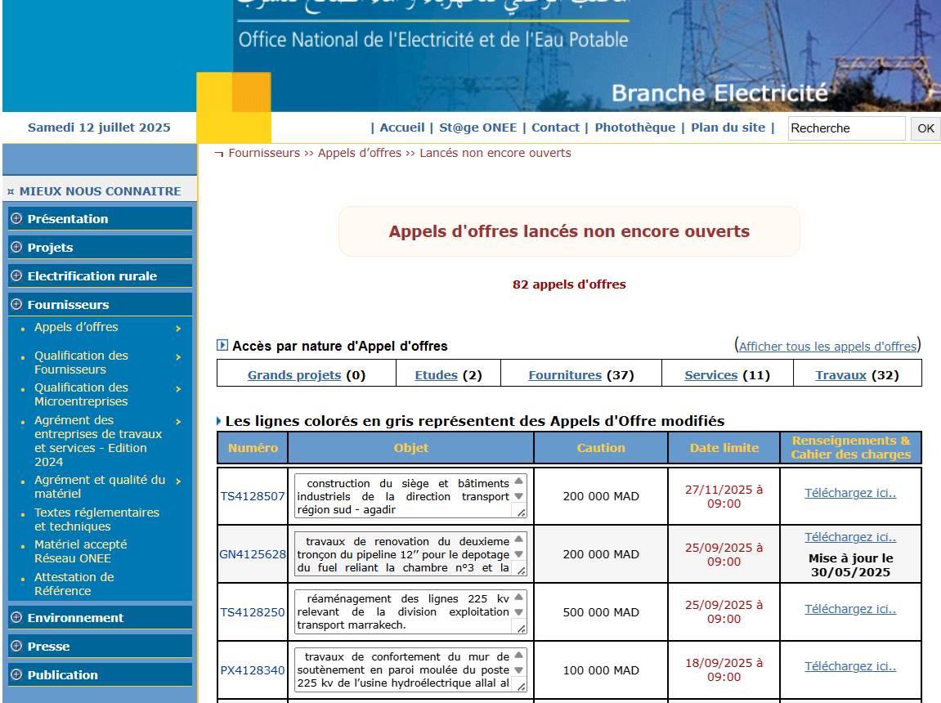Open the Photothèque link
Screen dimensions: 941x703
click(635, 128)
